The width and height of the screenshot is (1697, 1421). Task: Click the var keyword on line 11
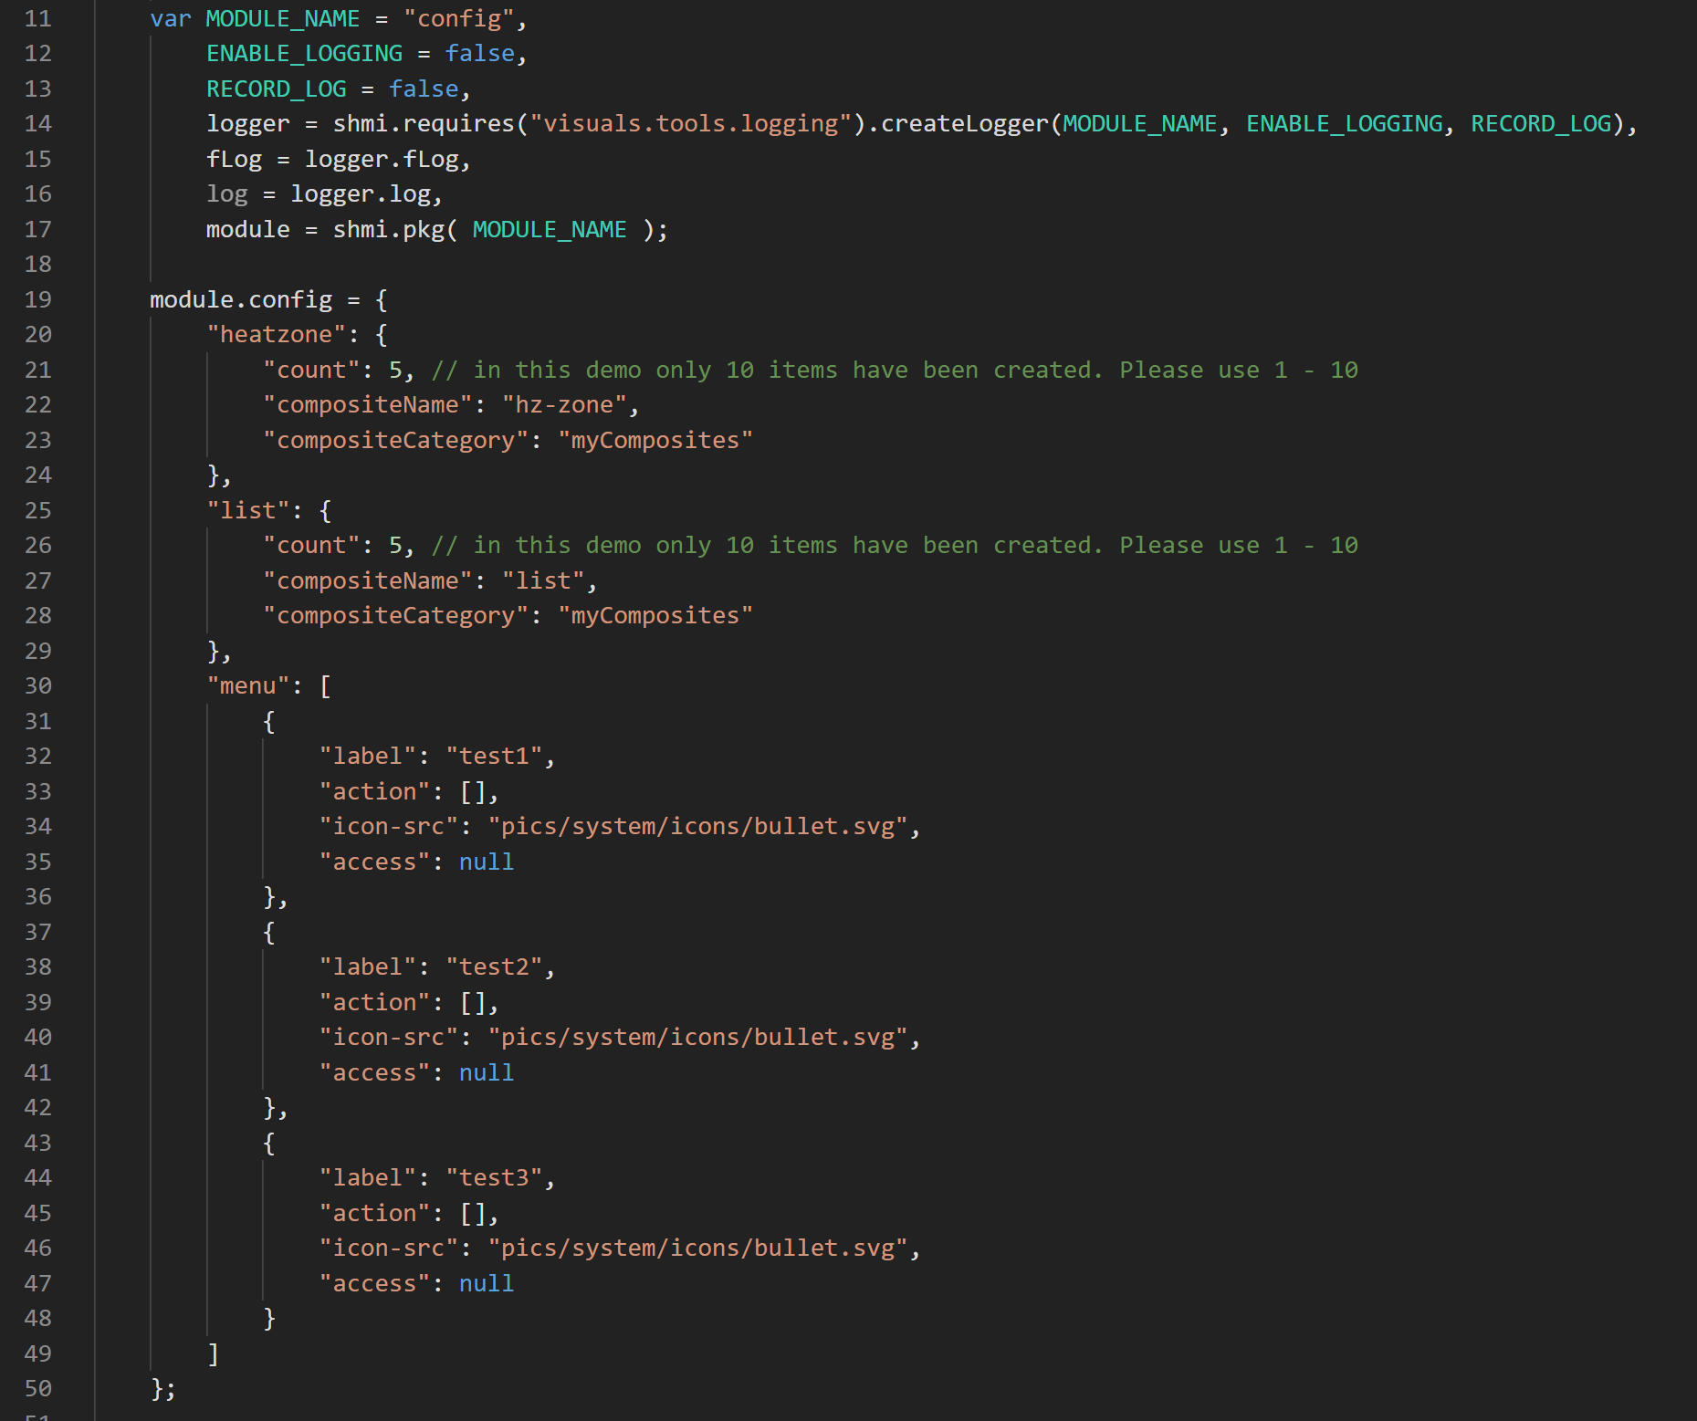170,18
